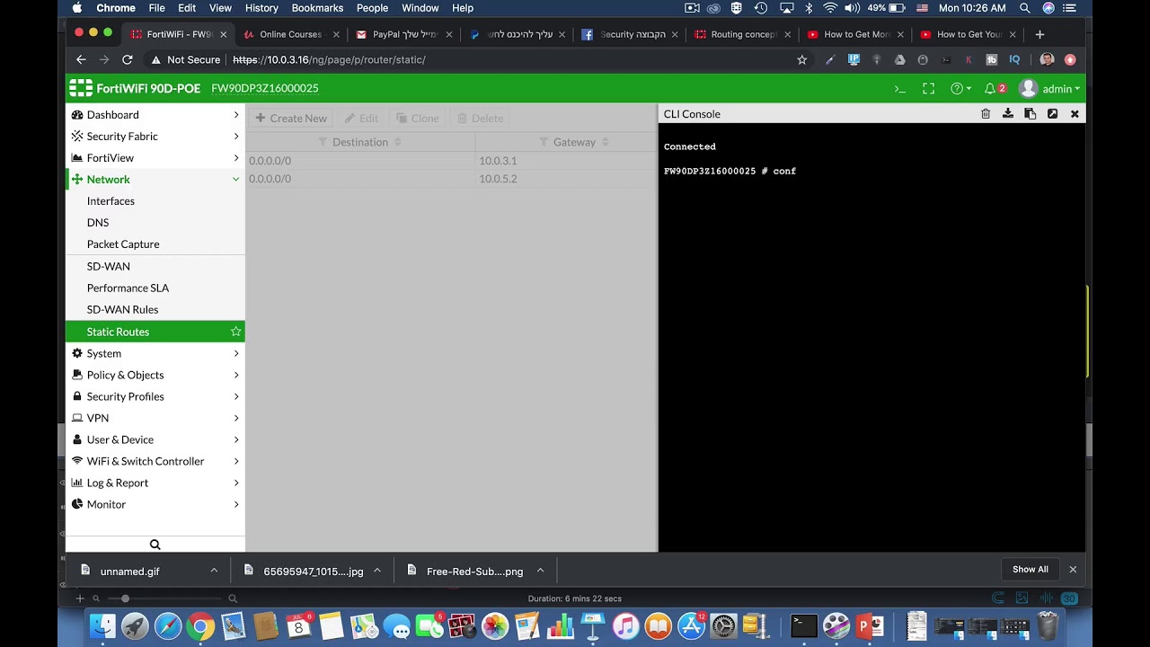Copy CLI Console contents to clipboard

click(x=1031, y=114)
